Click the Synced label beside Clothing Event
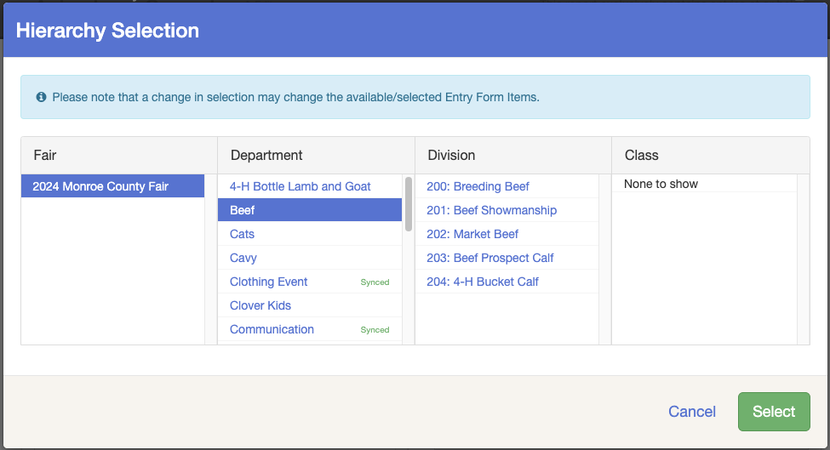 click(375, 282)
